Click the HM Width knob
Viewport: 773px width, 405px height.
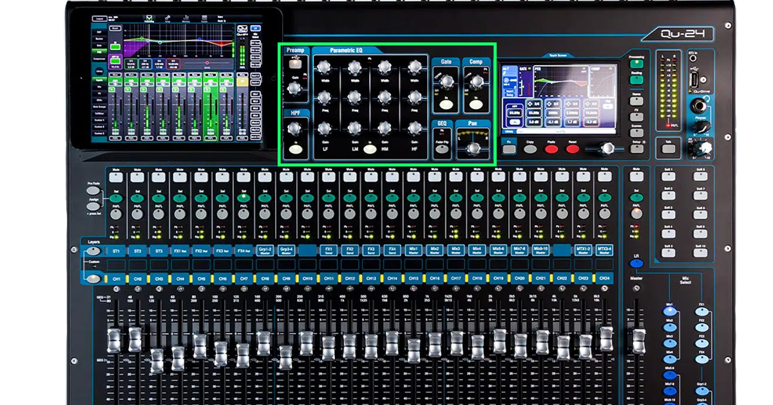[x=385, y=66]
